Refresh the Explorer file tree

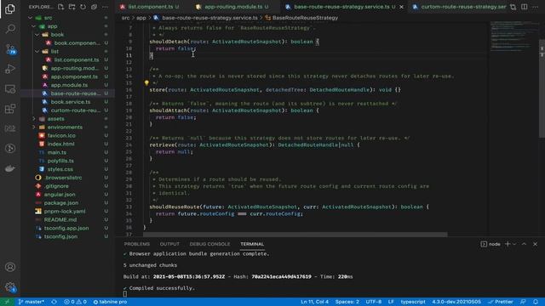[83, 7]
